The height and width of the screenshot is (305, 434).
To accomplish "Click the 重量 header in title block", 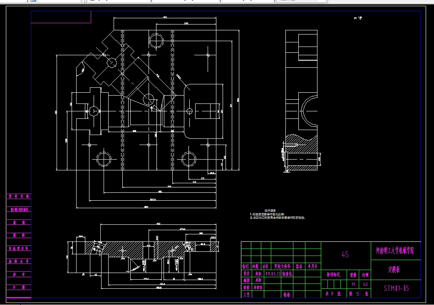I will tap(353, 275).
